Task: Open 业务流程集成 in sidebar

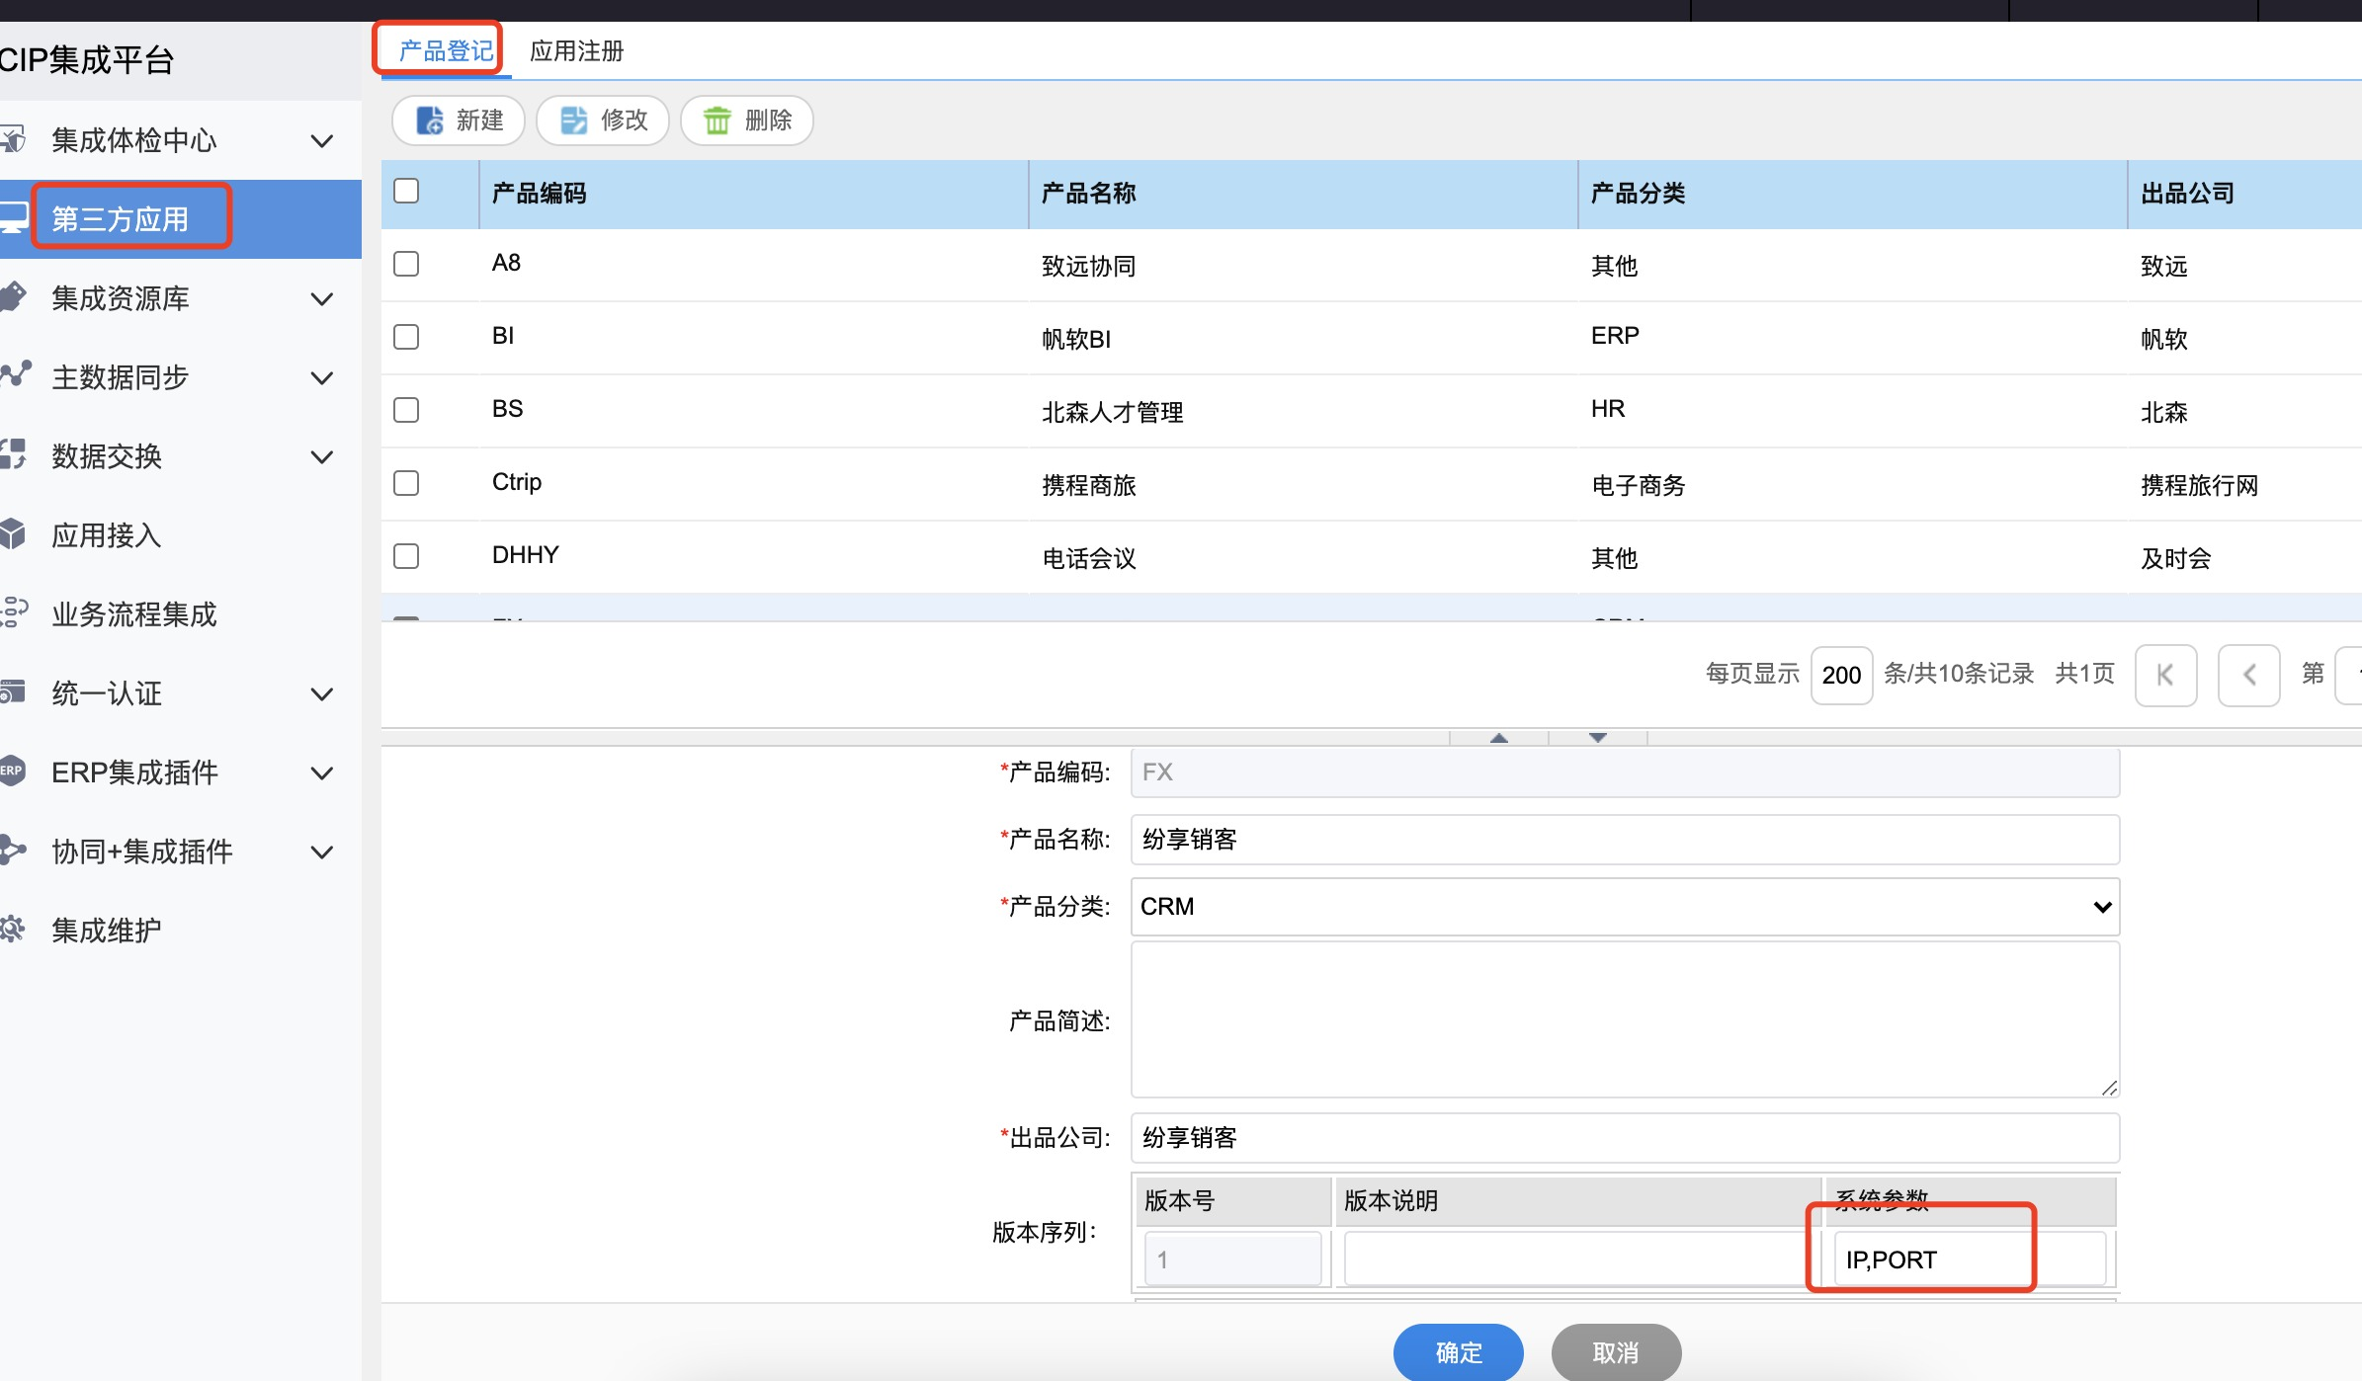Action: 181,614
